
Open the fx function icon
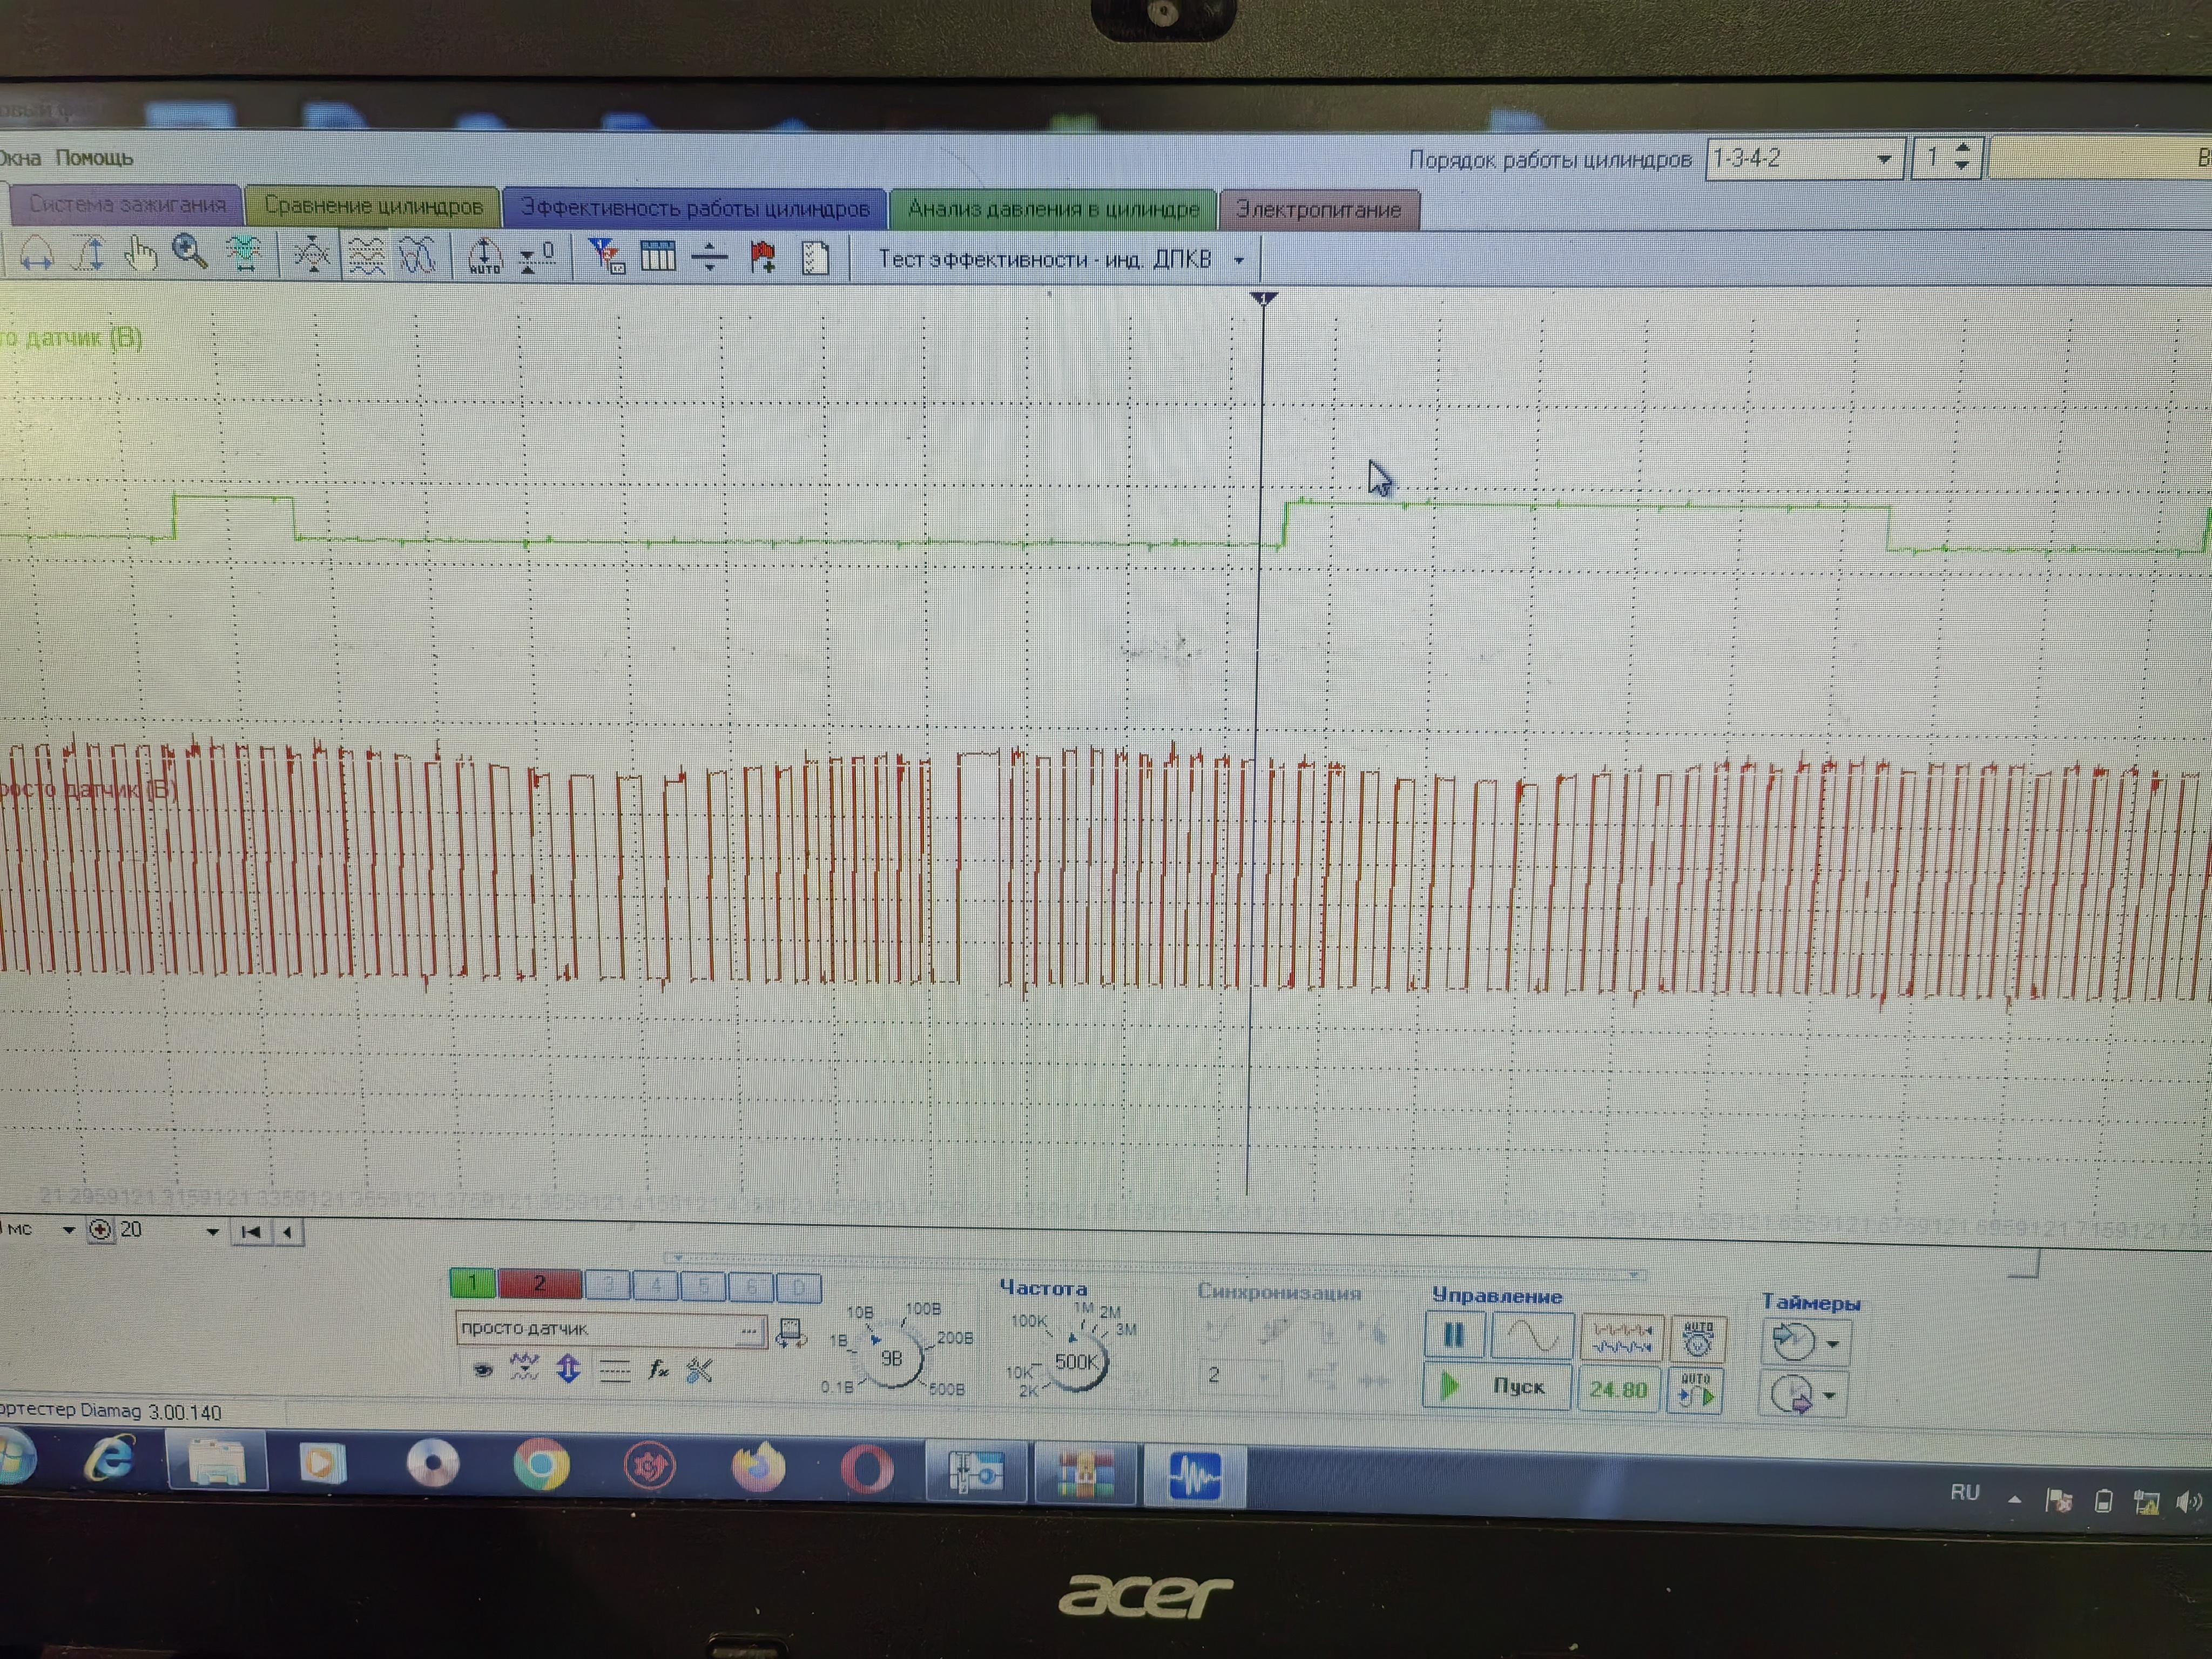(x=658, y=1370)
